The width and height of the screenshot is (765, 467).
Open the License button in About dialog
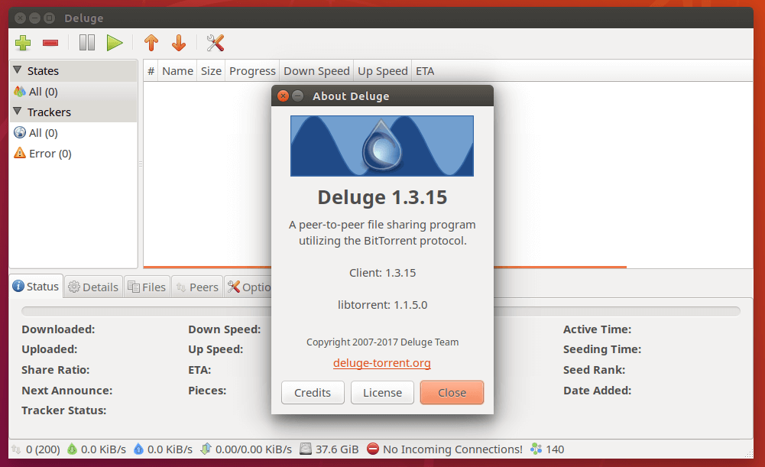pos(382,393)
